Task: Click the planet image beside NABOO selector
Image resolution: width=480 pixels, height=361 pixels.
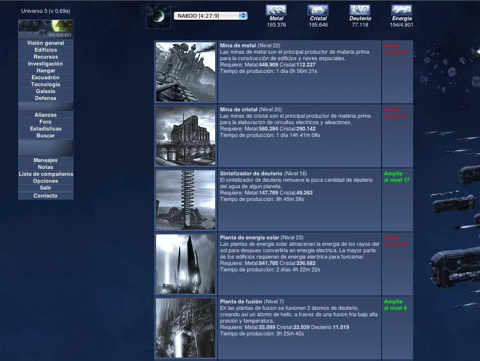Action: pyautogui.click(x=159, y=16)
